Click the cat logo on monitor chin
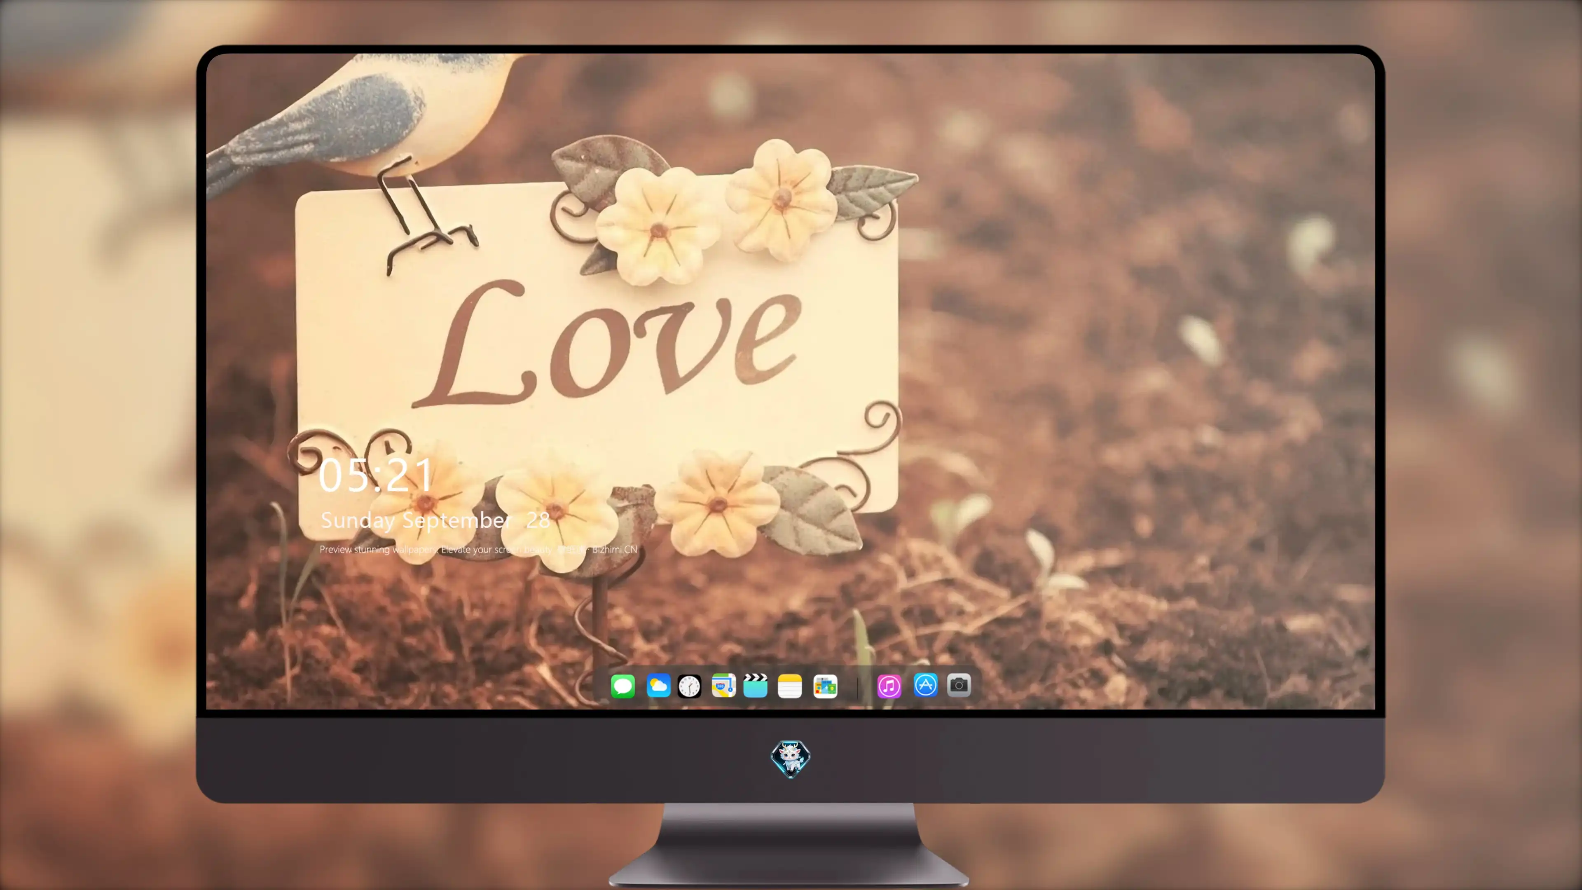Viewport: 1582px width, 890px height. coord(791,759)
